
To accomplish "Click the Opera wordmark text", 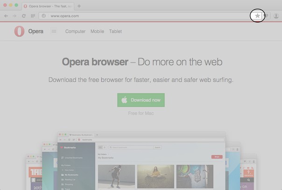I will pyautogui.click(x=36, y=31).
